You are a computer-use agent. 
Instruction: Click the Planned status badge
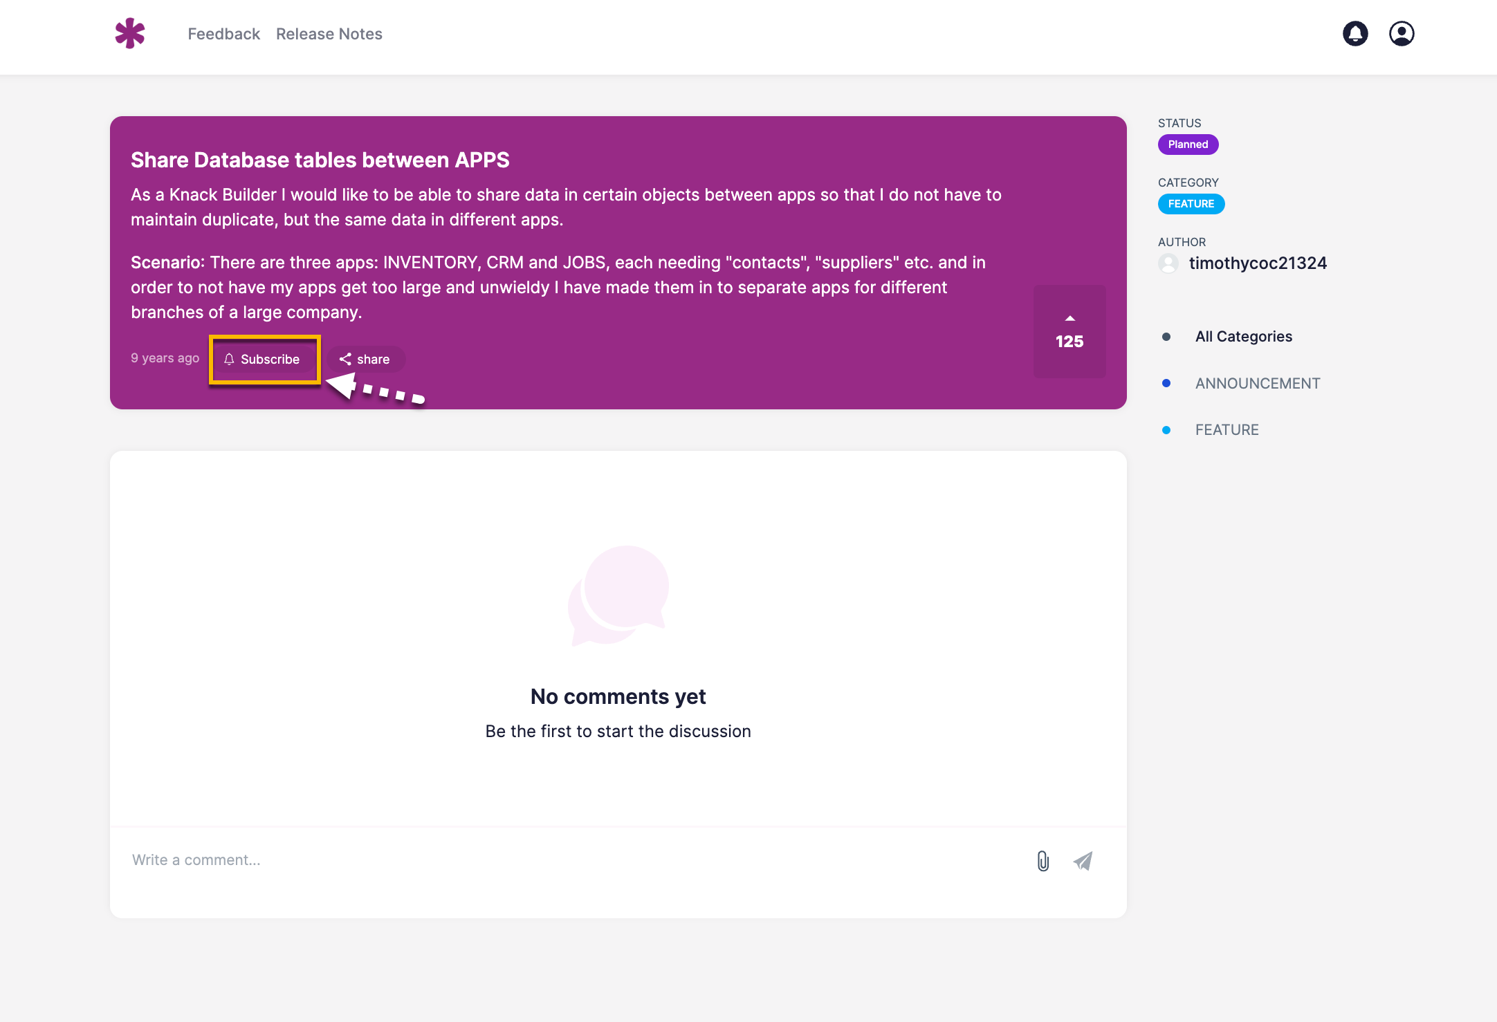tap(1188, 145)
